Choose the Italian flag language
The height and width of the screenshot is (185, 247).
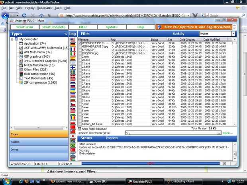[73, 54]
